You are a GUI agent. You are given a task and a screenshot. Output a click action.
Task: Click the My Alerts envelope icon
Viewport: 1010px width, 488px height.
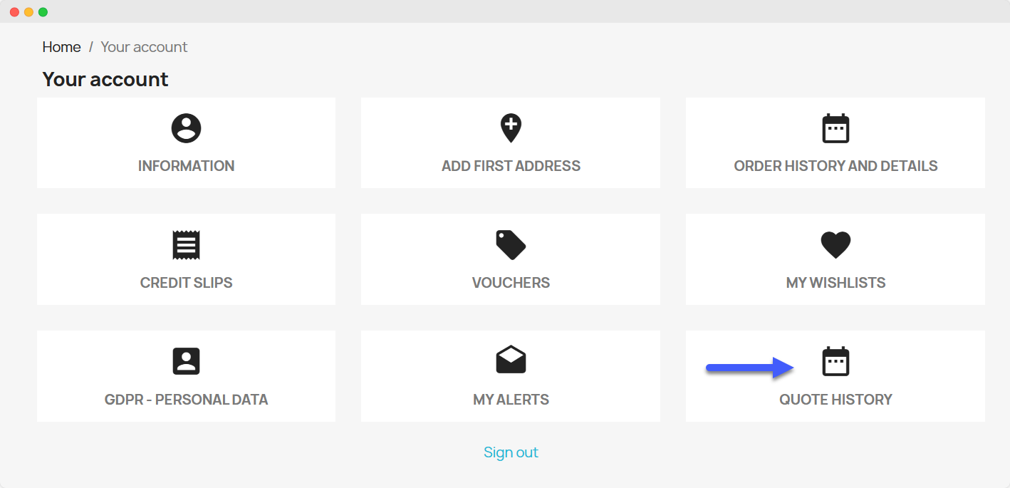(511, 361)
